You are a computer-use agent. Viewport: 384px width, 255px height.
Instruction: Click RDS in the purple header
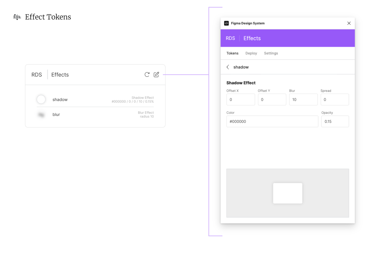point(230,38)
